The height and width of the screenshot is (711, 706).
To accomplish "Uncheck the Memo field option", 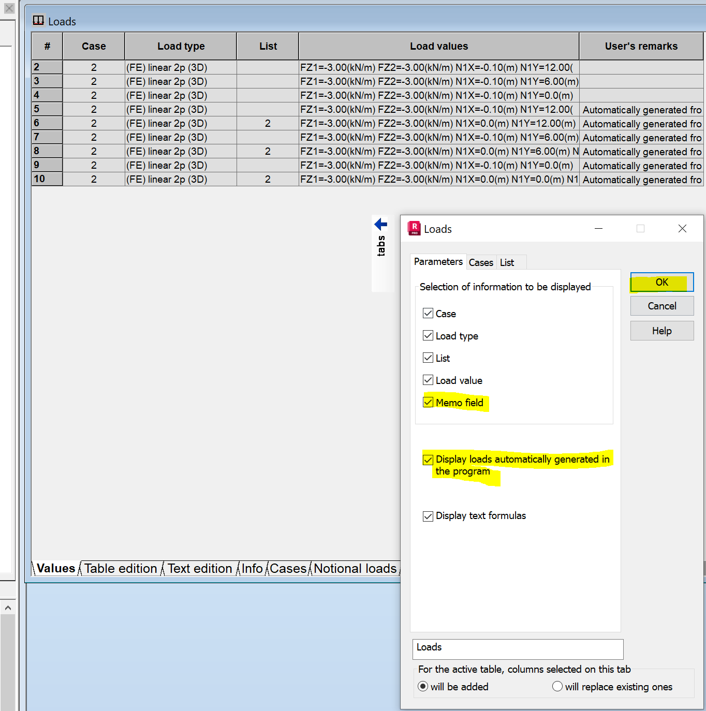I will 428,402.
